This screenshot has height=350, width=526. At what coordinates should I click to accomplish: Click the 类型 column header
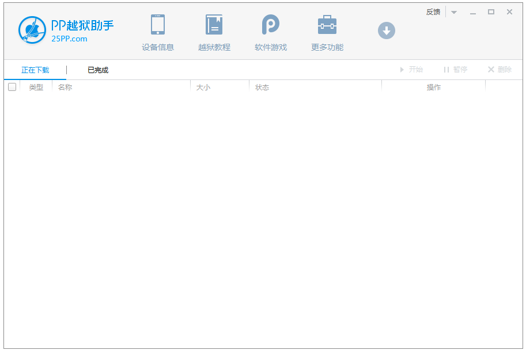(36, 87)
